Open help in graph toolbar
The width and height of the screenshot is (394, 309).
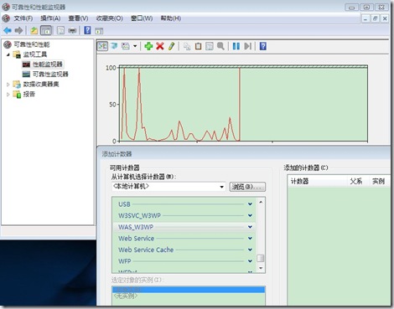pos(263,46)
